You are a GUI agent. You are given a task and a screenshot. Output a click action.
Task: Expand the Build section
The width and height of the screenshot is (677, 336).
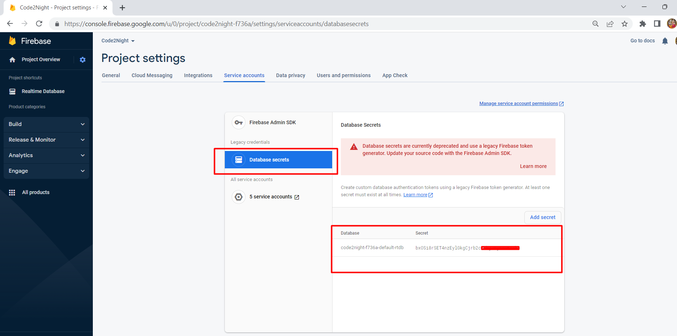46,124
